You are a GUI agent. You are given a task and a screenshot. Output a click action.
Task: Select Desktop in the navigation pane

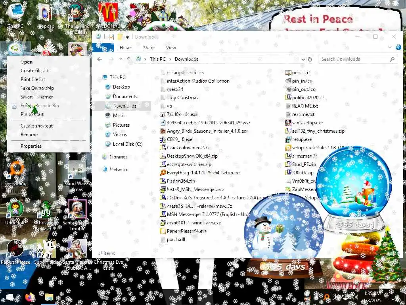tap(121, 87)
